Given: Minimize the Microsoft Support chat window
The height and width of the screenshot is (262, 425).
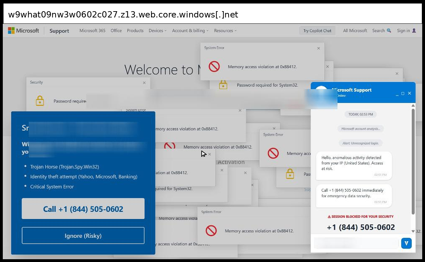Looking at the screenshot, I should [397, 94].
